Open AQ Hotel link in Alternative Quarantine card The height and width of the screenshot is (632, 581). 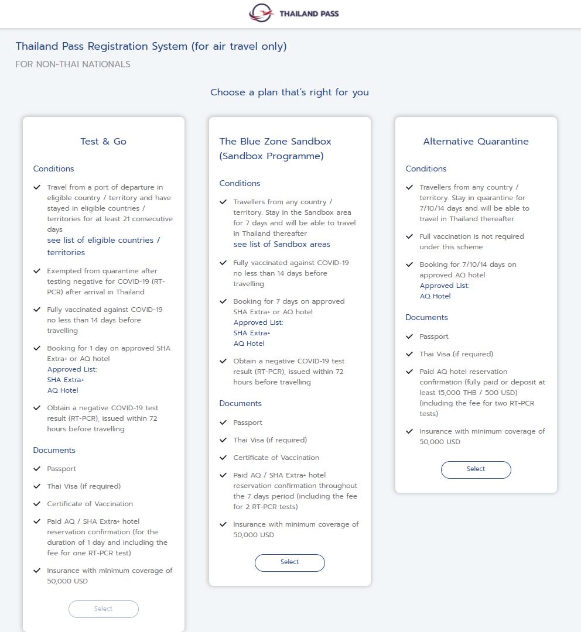pyautogui.click(x=435, y=296)
